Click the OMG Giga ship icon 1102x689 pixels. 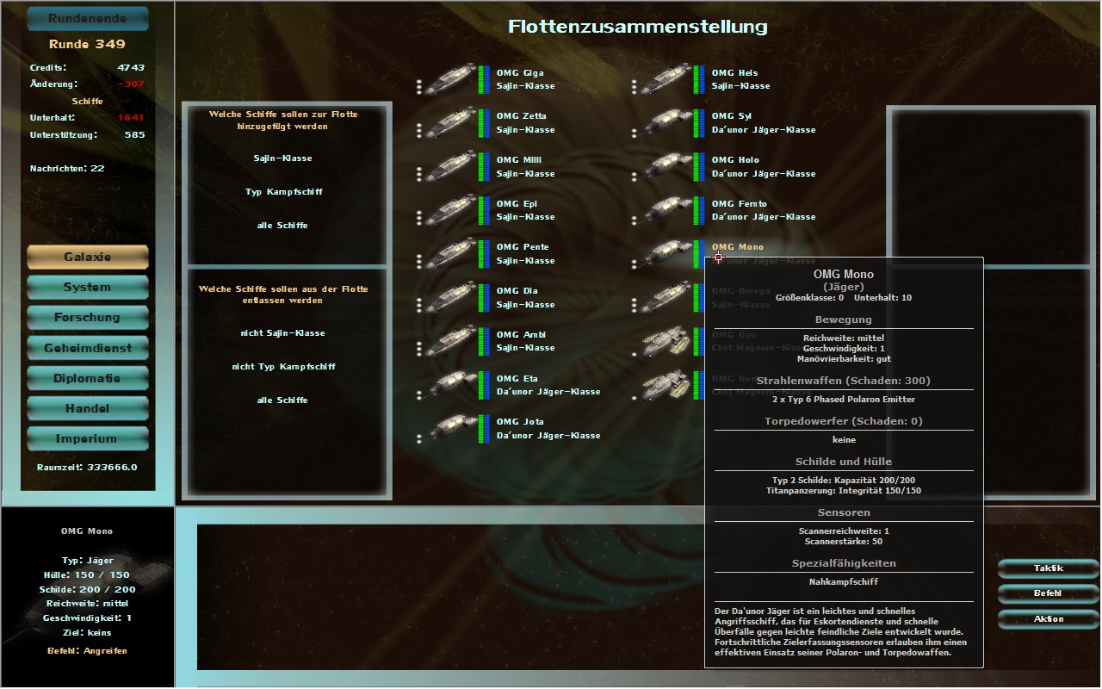tap(449, 78)
